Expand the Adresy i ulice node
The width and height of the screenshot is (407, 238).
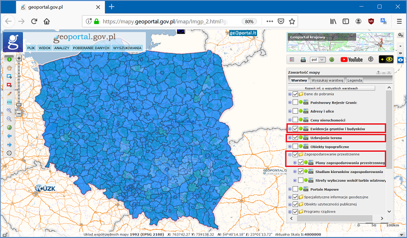pos(290,111)
